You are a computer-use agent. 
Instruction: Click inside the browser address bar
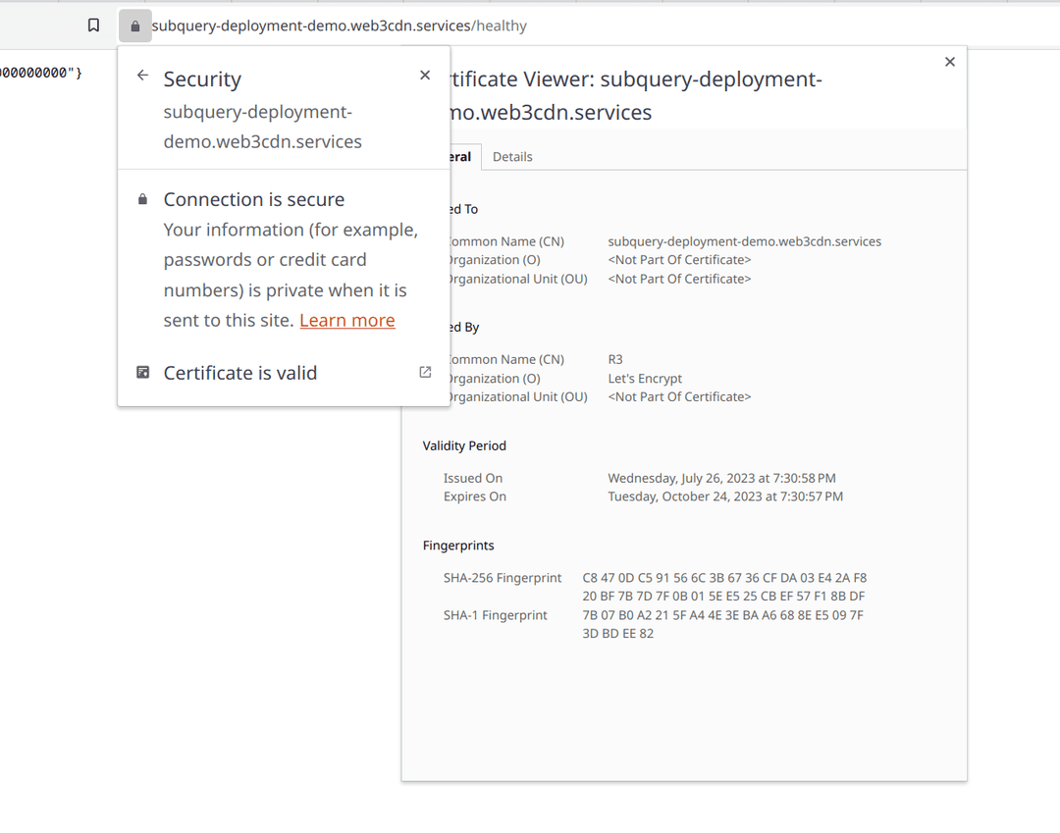pyautogui.click(x=393, y=26)
